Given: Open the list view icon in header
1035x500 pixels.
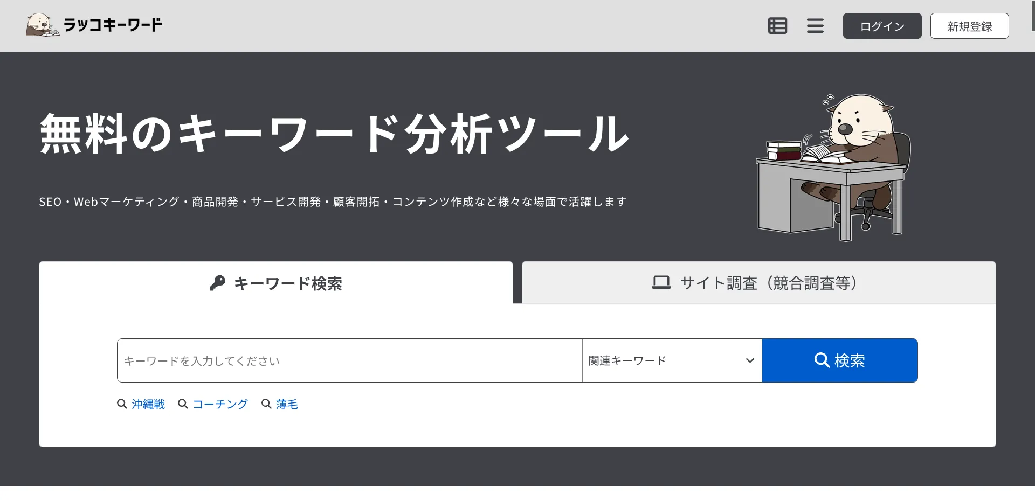Looking at the screenshot, I should (777, 26).
